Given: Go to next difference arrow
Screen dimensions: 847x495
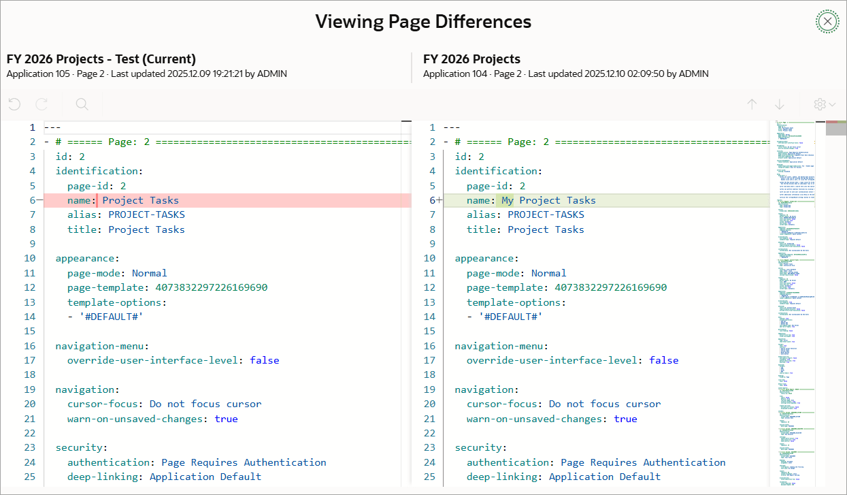Looking at the screenshot, I should (780, 104).
